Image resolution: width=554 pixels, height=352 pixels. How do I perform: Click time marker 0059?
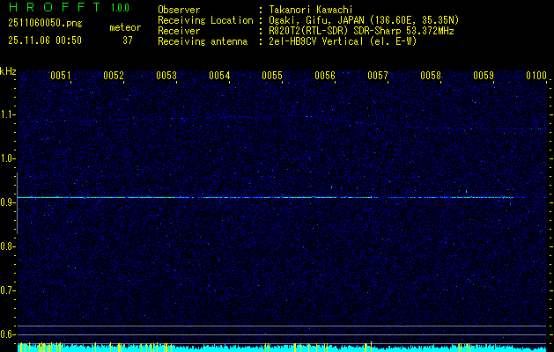(484, 76)
